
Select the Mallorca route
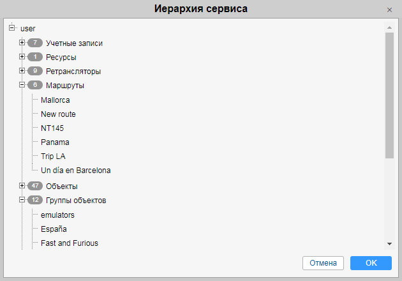tap(55, 100)
